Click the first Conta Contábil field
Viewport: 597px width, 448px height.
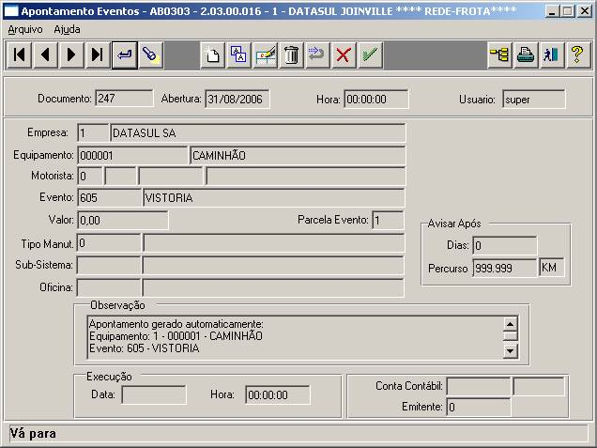[479, 386]
